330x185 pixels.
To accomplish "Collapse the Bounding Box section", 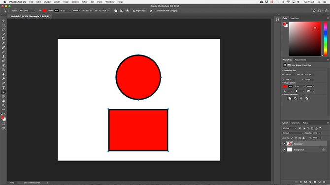I will [x=283, y=70].
